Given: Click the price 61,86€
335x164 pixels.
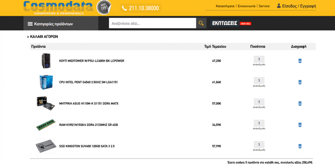Looking at the screenshot, I should (x=216, y=82).
